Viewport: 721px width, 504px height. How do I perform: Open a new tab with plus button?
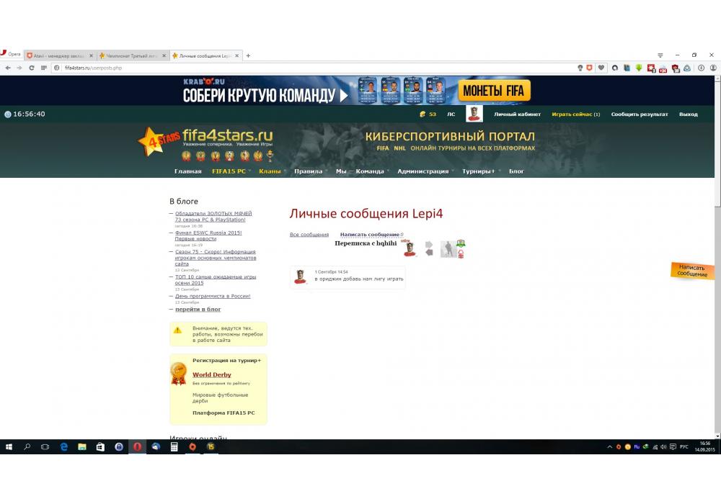[x=248, y=55]
